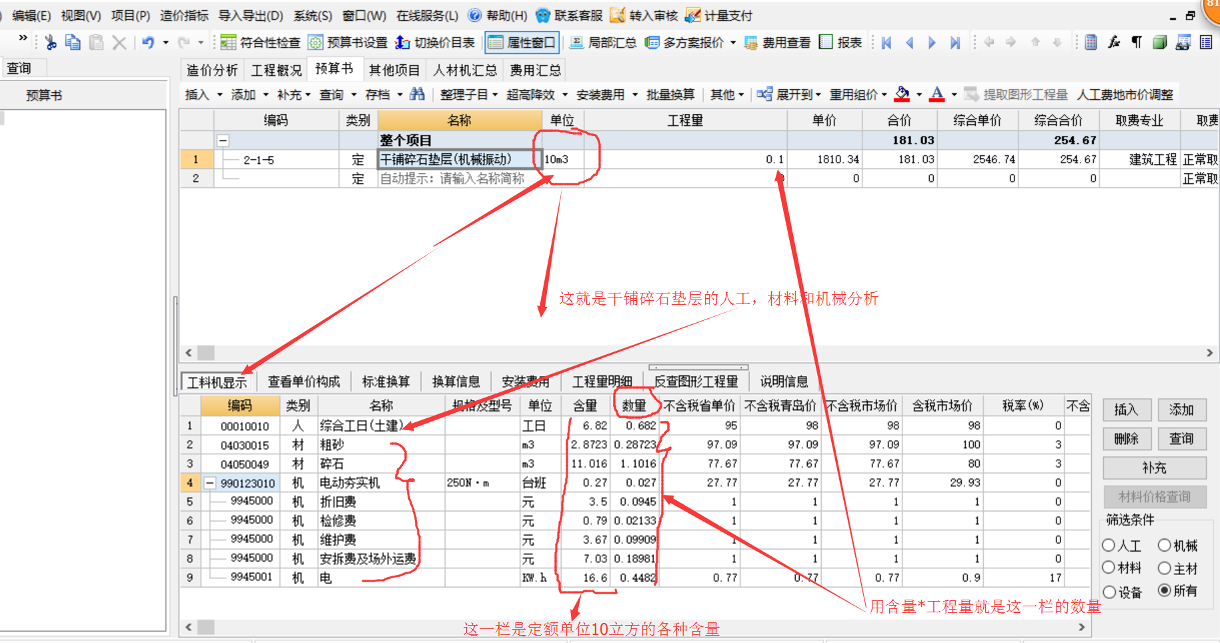Collapse the 整个项目 tree row
This screenshot has height=643, width=1220.
coord(223,141)
